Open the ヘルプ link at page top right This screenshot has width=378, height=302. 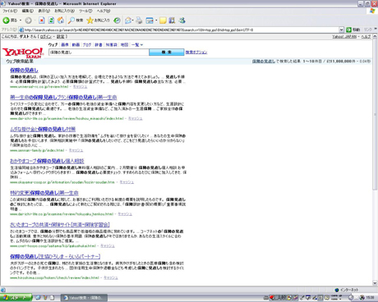[x=366, y=37]
